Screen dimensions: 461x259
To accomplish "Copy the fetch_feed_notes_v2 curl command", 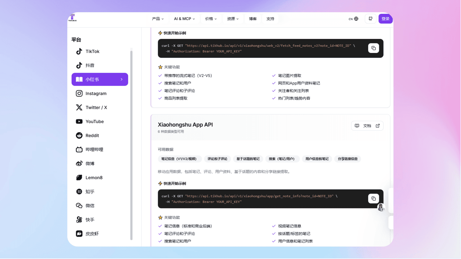I will click(x=373, y=48).
